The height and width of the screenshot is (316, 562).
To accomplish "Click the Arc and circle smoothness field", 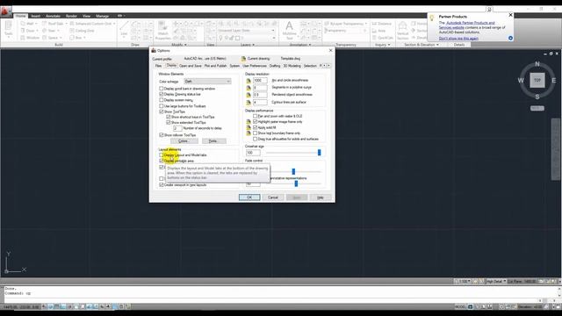I will [x=260, y=80].
